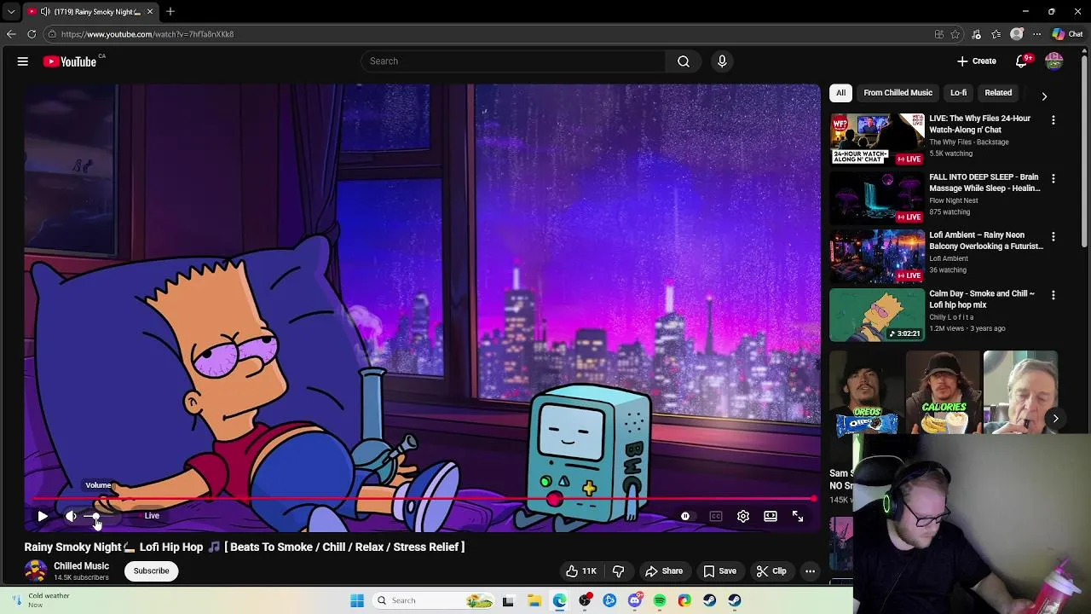Create a clip of the video
This screenshot has width=1091, height=614.
click(x=771, y=571)
